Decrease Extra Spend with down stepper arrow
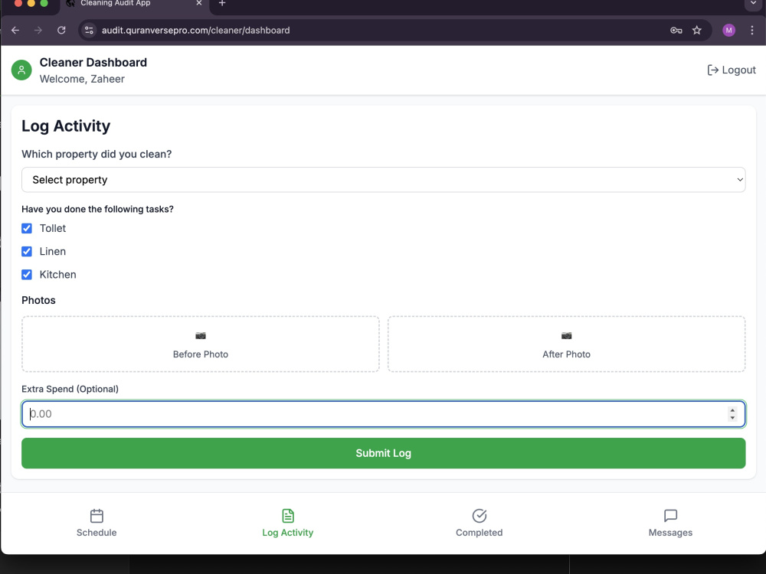Viewport: 766px width, 574px height. pyautogui.click(x=732, y=418)
